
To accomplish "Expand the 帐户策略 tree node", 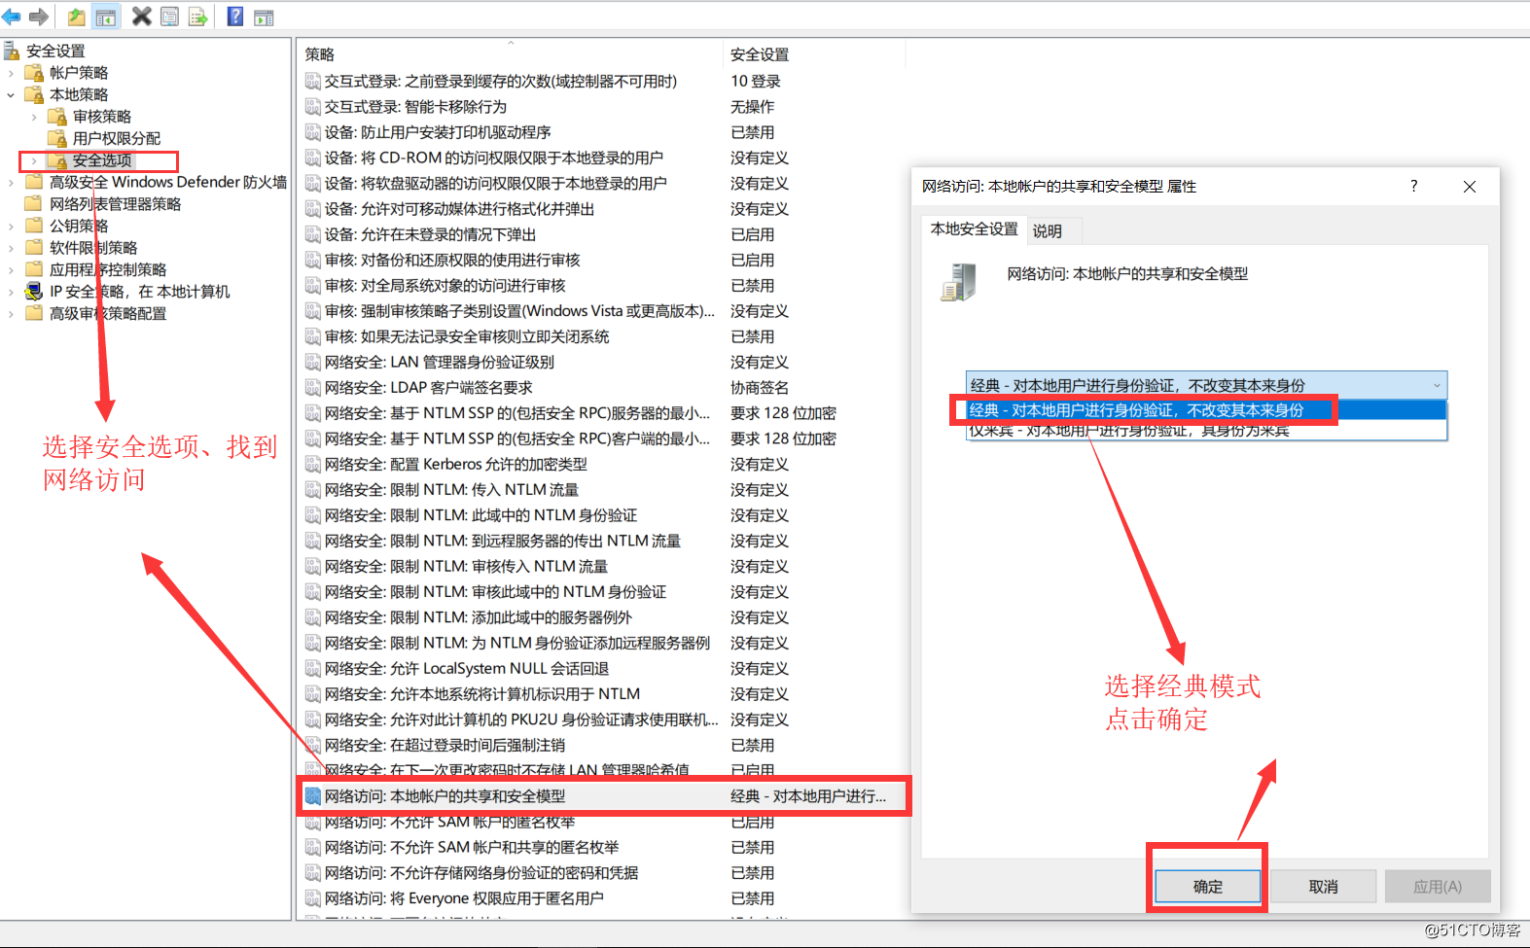I will coord(11,73).
